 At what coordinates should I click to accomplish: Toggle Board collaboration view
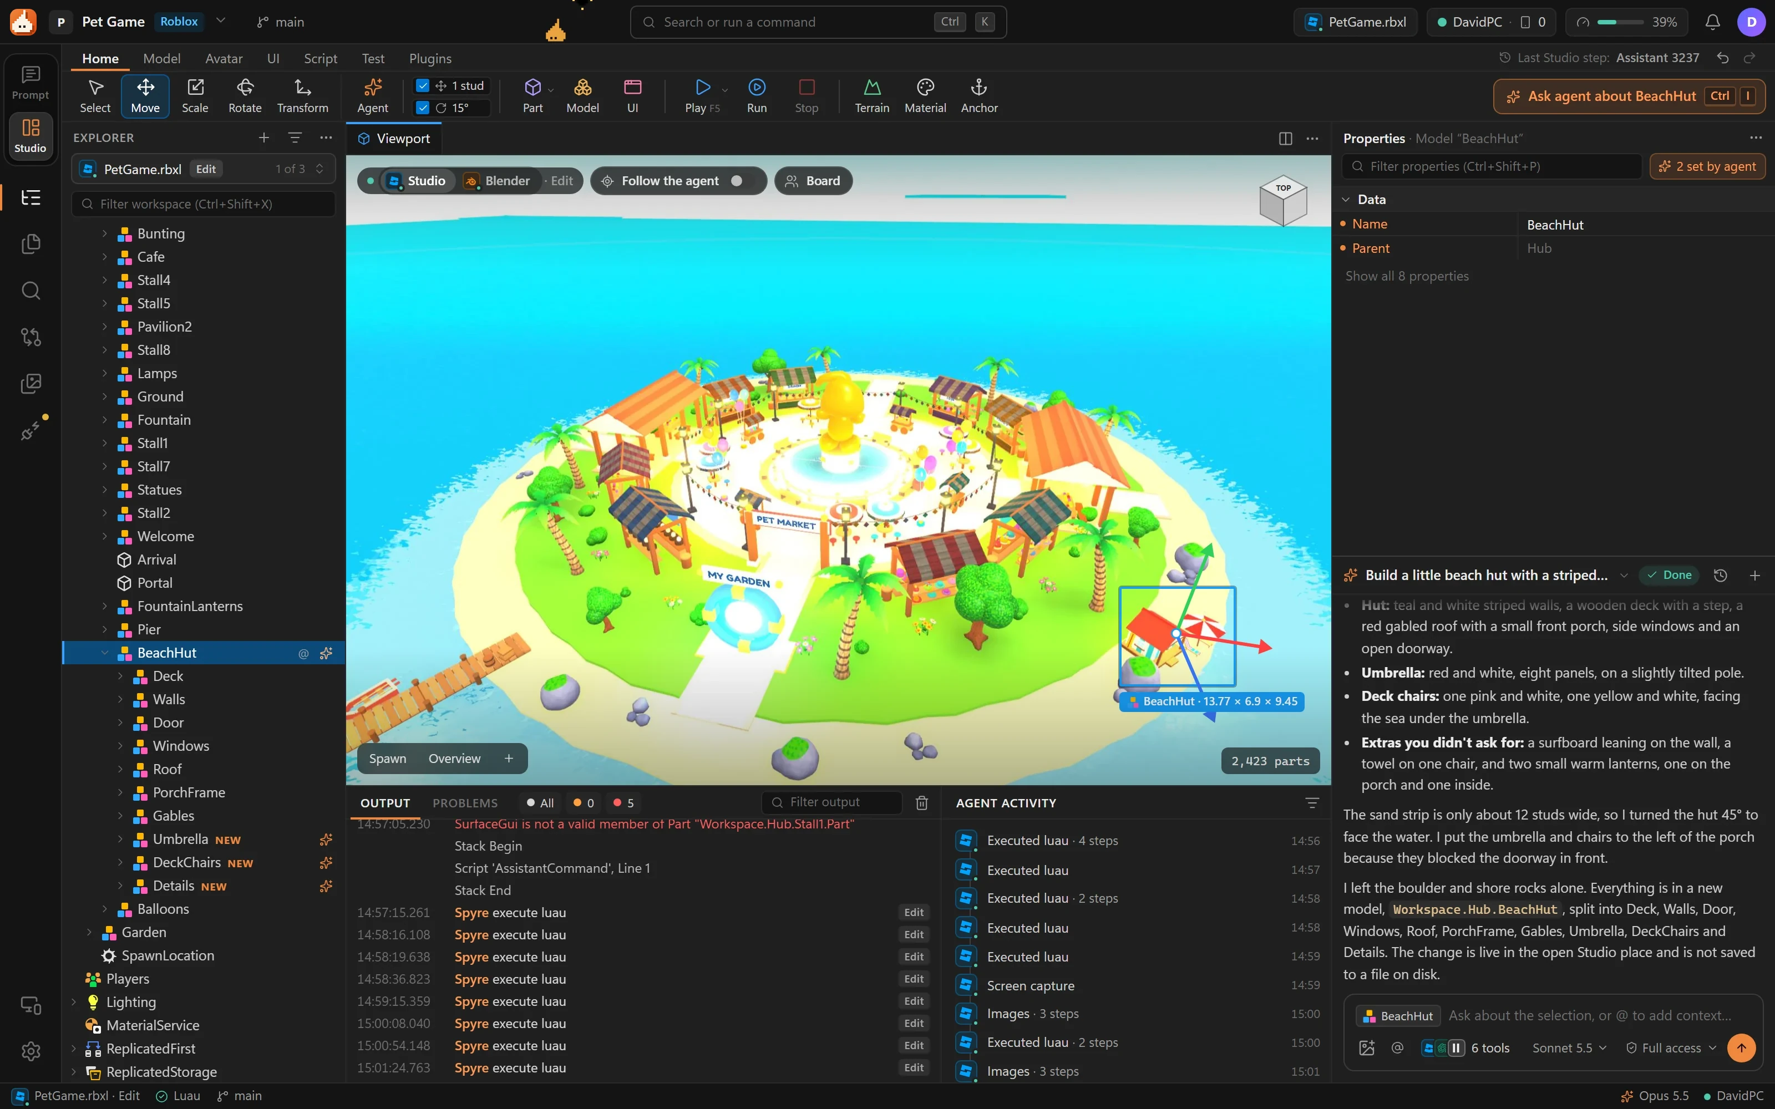[x=813, y=180]
